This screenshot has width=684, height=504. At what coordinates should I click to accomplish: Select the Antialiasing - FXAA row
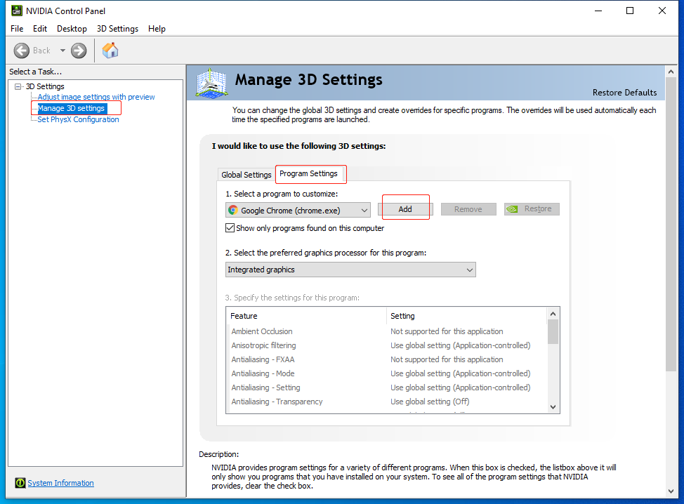pyautogui.click(x=386, y=359)
